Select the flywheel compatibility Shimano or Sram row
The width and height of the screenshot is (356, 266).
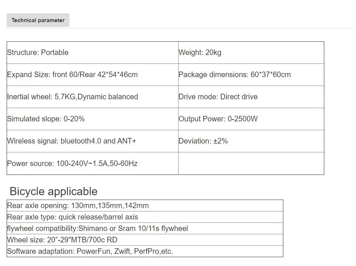tap(145, 228)
